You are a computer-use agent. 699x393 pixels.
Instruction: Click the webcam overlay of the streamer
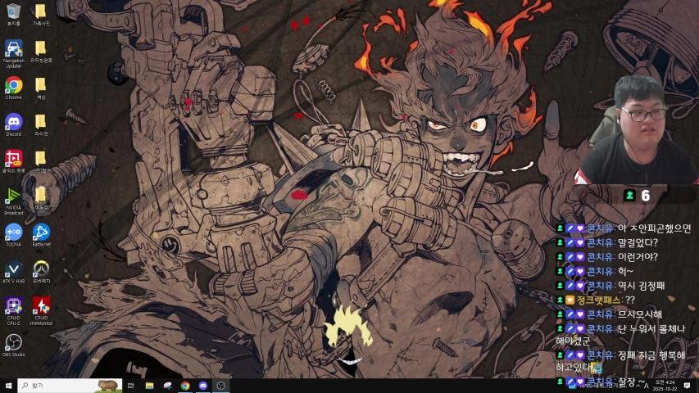pyautogui.click(x=637, y=129)
